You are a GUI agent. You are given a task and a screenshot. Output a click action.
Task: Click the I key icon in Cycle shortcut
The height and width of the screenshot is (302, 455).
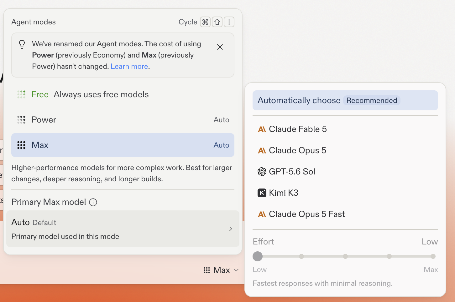pyautogui.click(x=229, y=22)
